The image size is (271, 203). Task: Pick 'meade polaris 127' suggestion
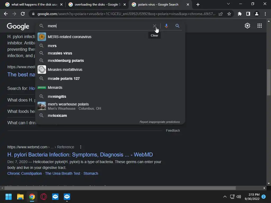click(110, 79)
